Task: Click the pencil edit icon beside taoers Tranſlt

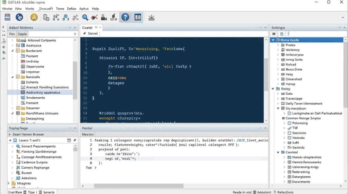Action: [75, 140]
